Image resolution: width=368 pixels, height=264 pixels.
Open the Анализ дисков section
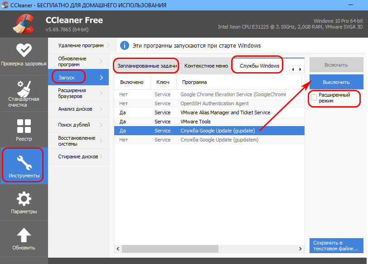(78, 109)
